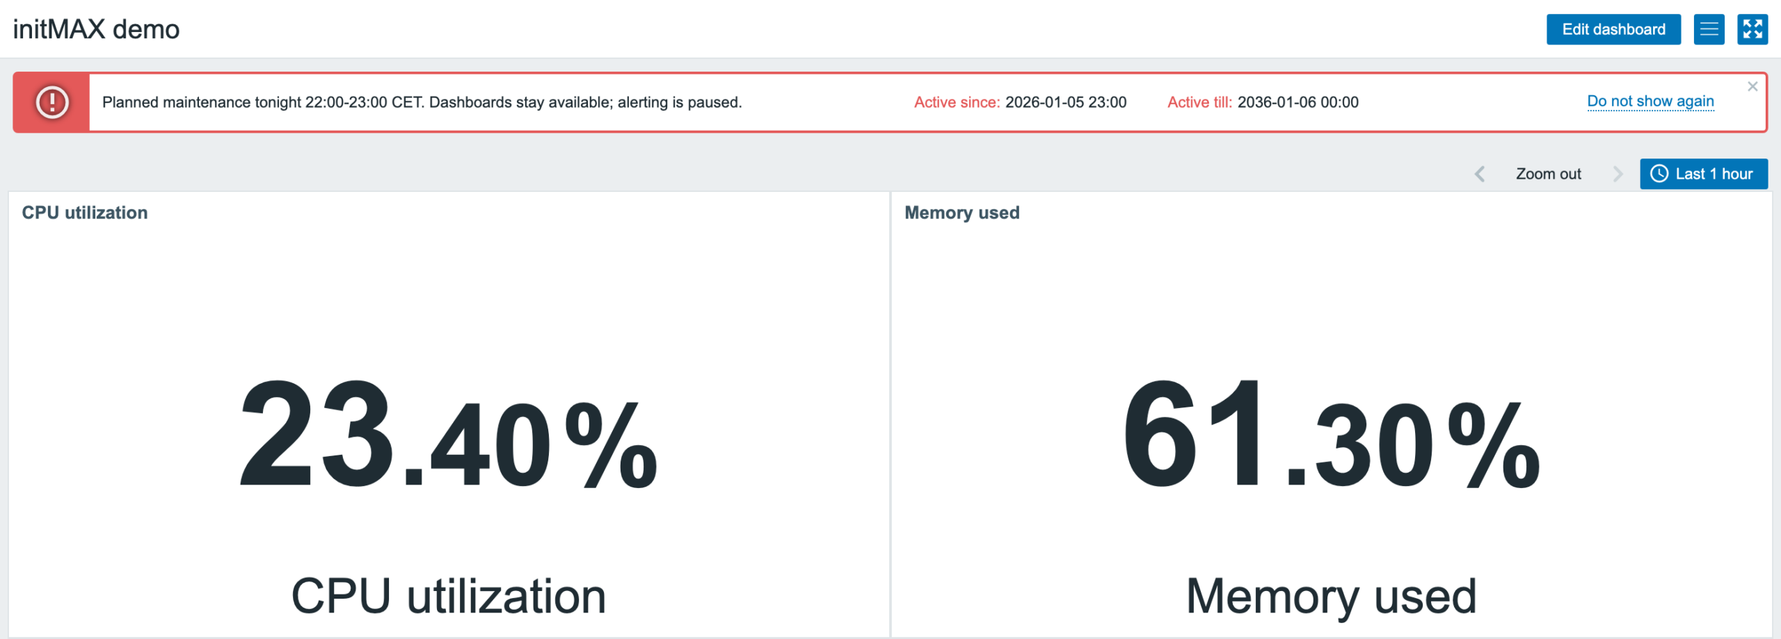Click the 61.30% memory value
Viewport: 1781px width, 639px height.
point(1332,435)
